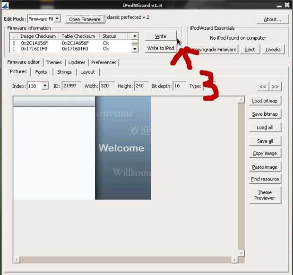
Task: Open the Preferences tab
Action: (x=103, y=62)
